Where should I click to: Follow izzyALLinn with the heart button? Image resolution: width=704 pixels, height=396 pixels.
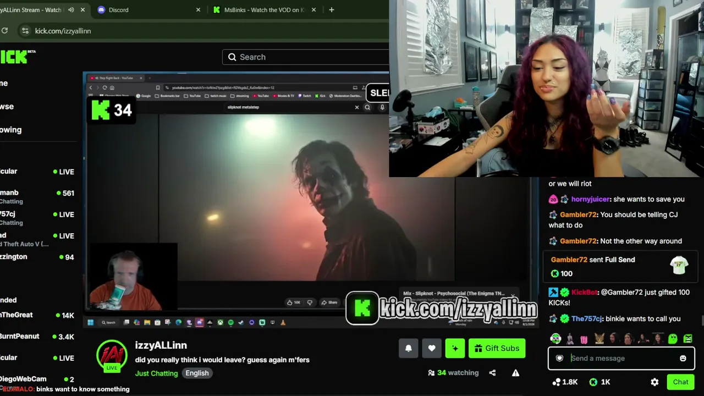[x=432, y=348]
